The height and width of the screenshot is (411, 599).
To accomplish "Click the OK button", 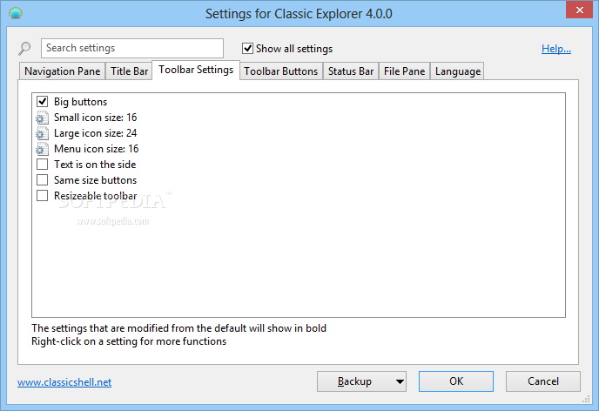I will point(456,381).
